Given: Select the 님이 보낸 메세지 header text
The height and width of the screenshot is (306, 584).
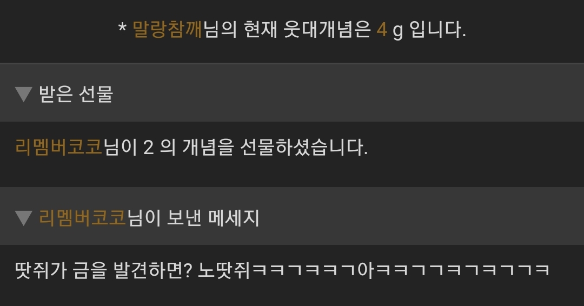Looking at the screenshot, I should (193, 218).
